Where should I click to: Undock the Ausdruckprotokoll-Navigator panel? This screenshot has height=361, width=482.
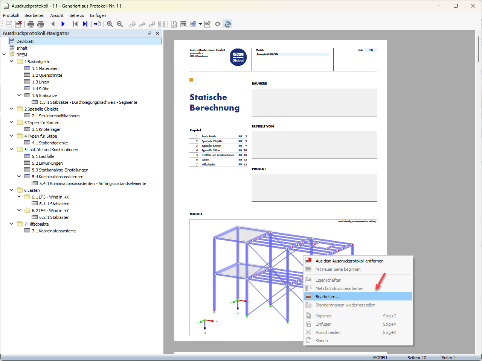coord(149,33)
